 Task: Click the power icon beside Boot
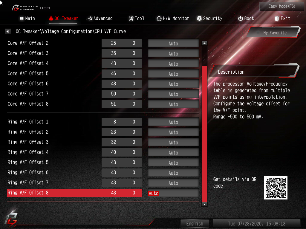point(241,18)
